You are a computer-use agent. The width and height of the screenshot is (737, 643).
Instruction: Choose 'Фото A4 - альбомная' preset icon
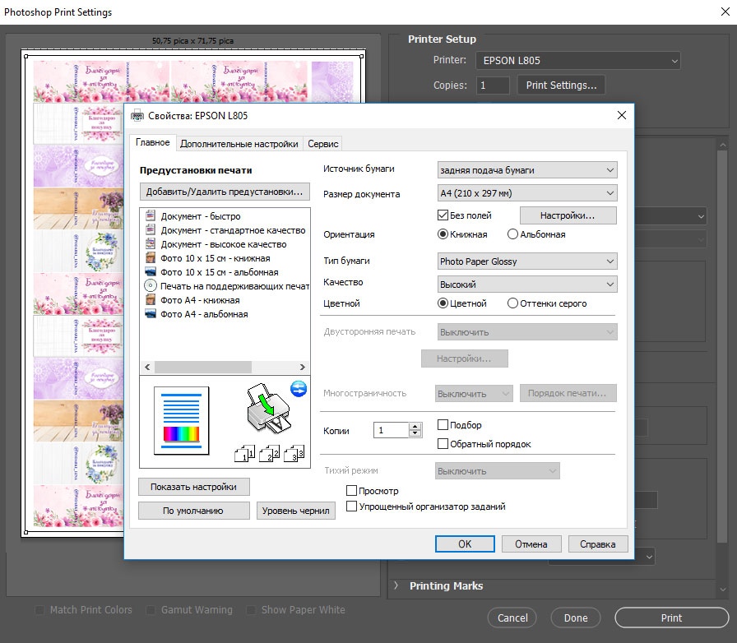point(151,314)
